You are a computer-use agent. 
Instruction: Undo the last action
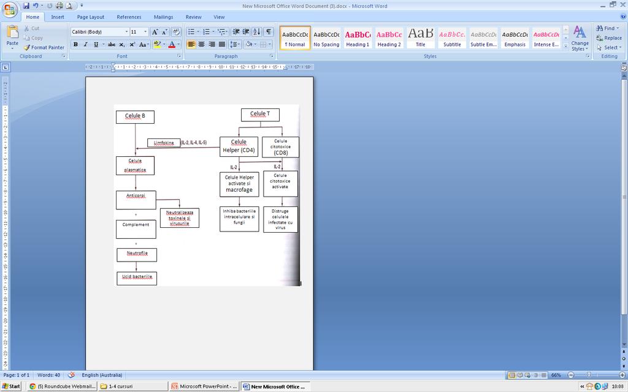pos(36,6)
